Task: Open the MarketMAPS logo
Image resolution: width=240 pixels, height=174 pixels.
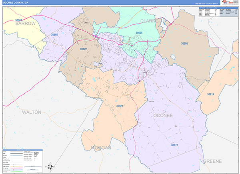Action: (228, 2)
